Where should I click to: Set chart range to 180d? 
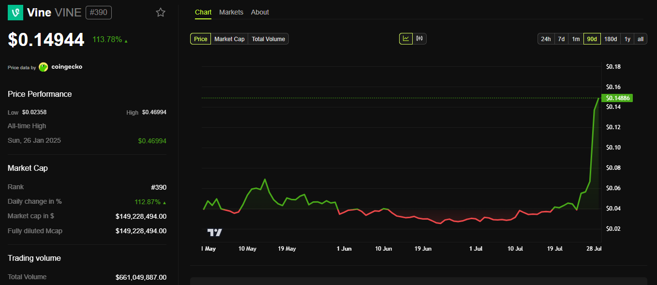(611, 39)
